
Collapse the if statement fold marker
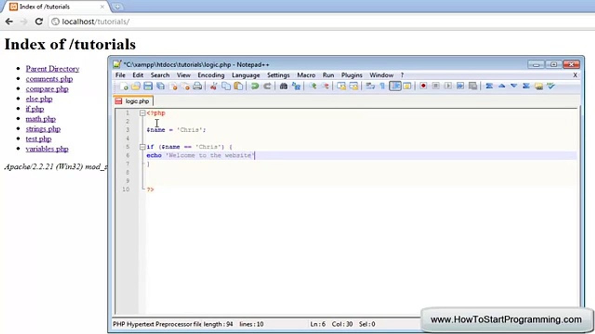(x=142, y=147)
